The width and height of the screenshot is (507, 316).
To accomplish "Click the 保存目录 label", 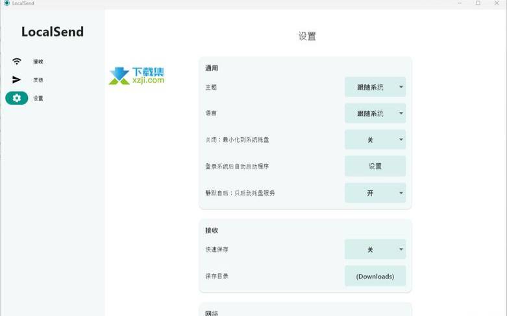I will (x=217, y=276).
